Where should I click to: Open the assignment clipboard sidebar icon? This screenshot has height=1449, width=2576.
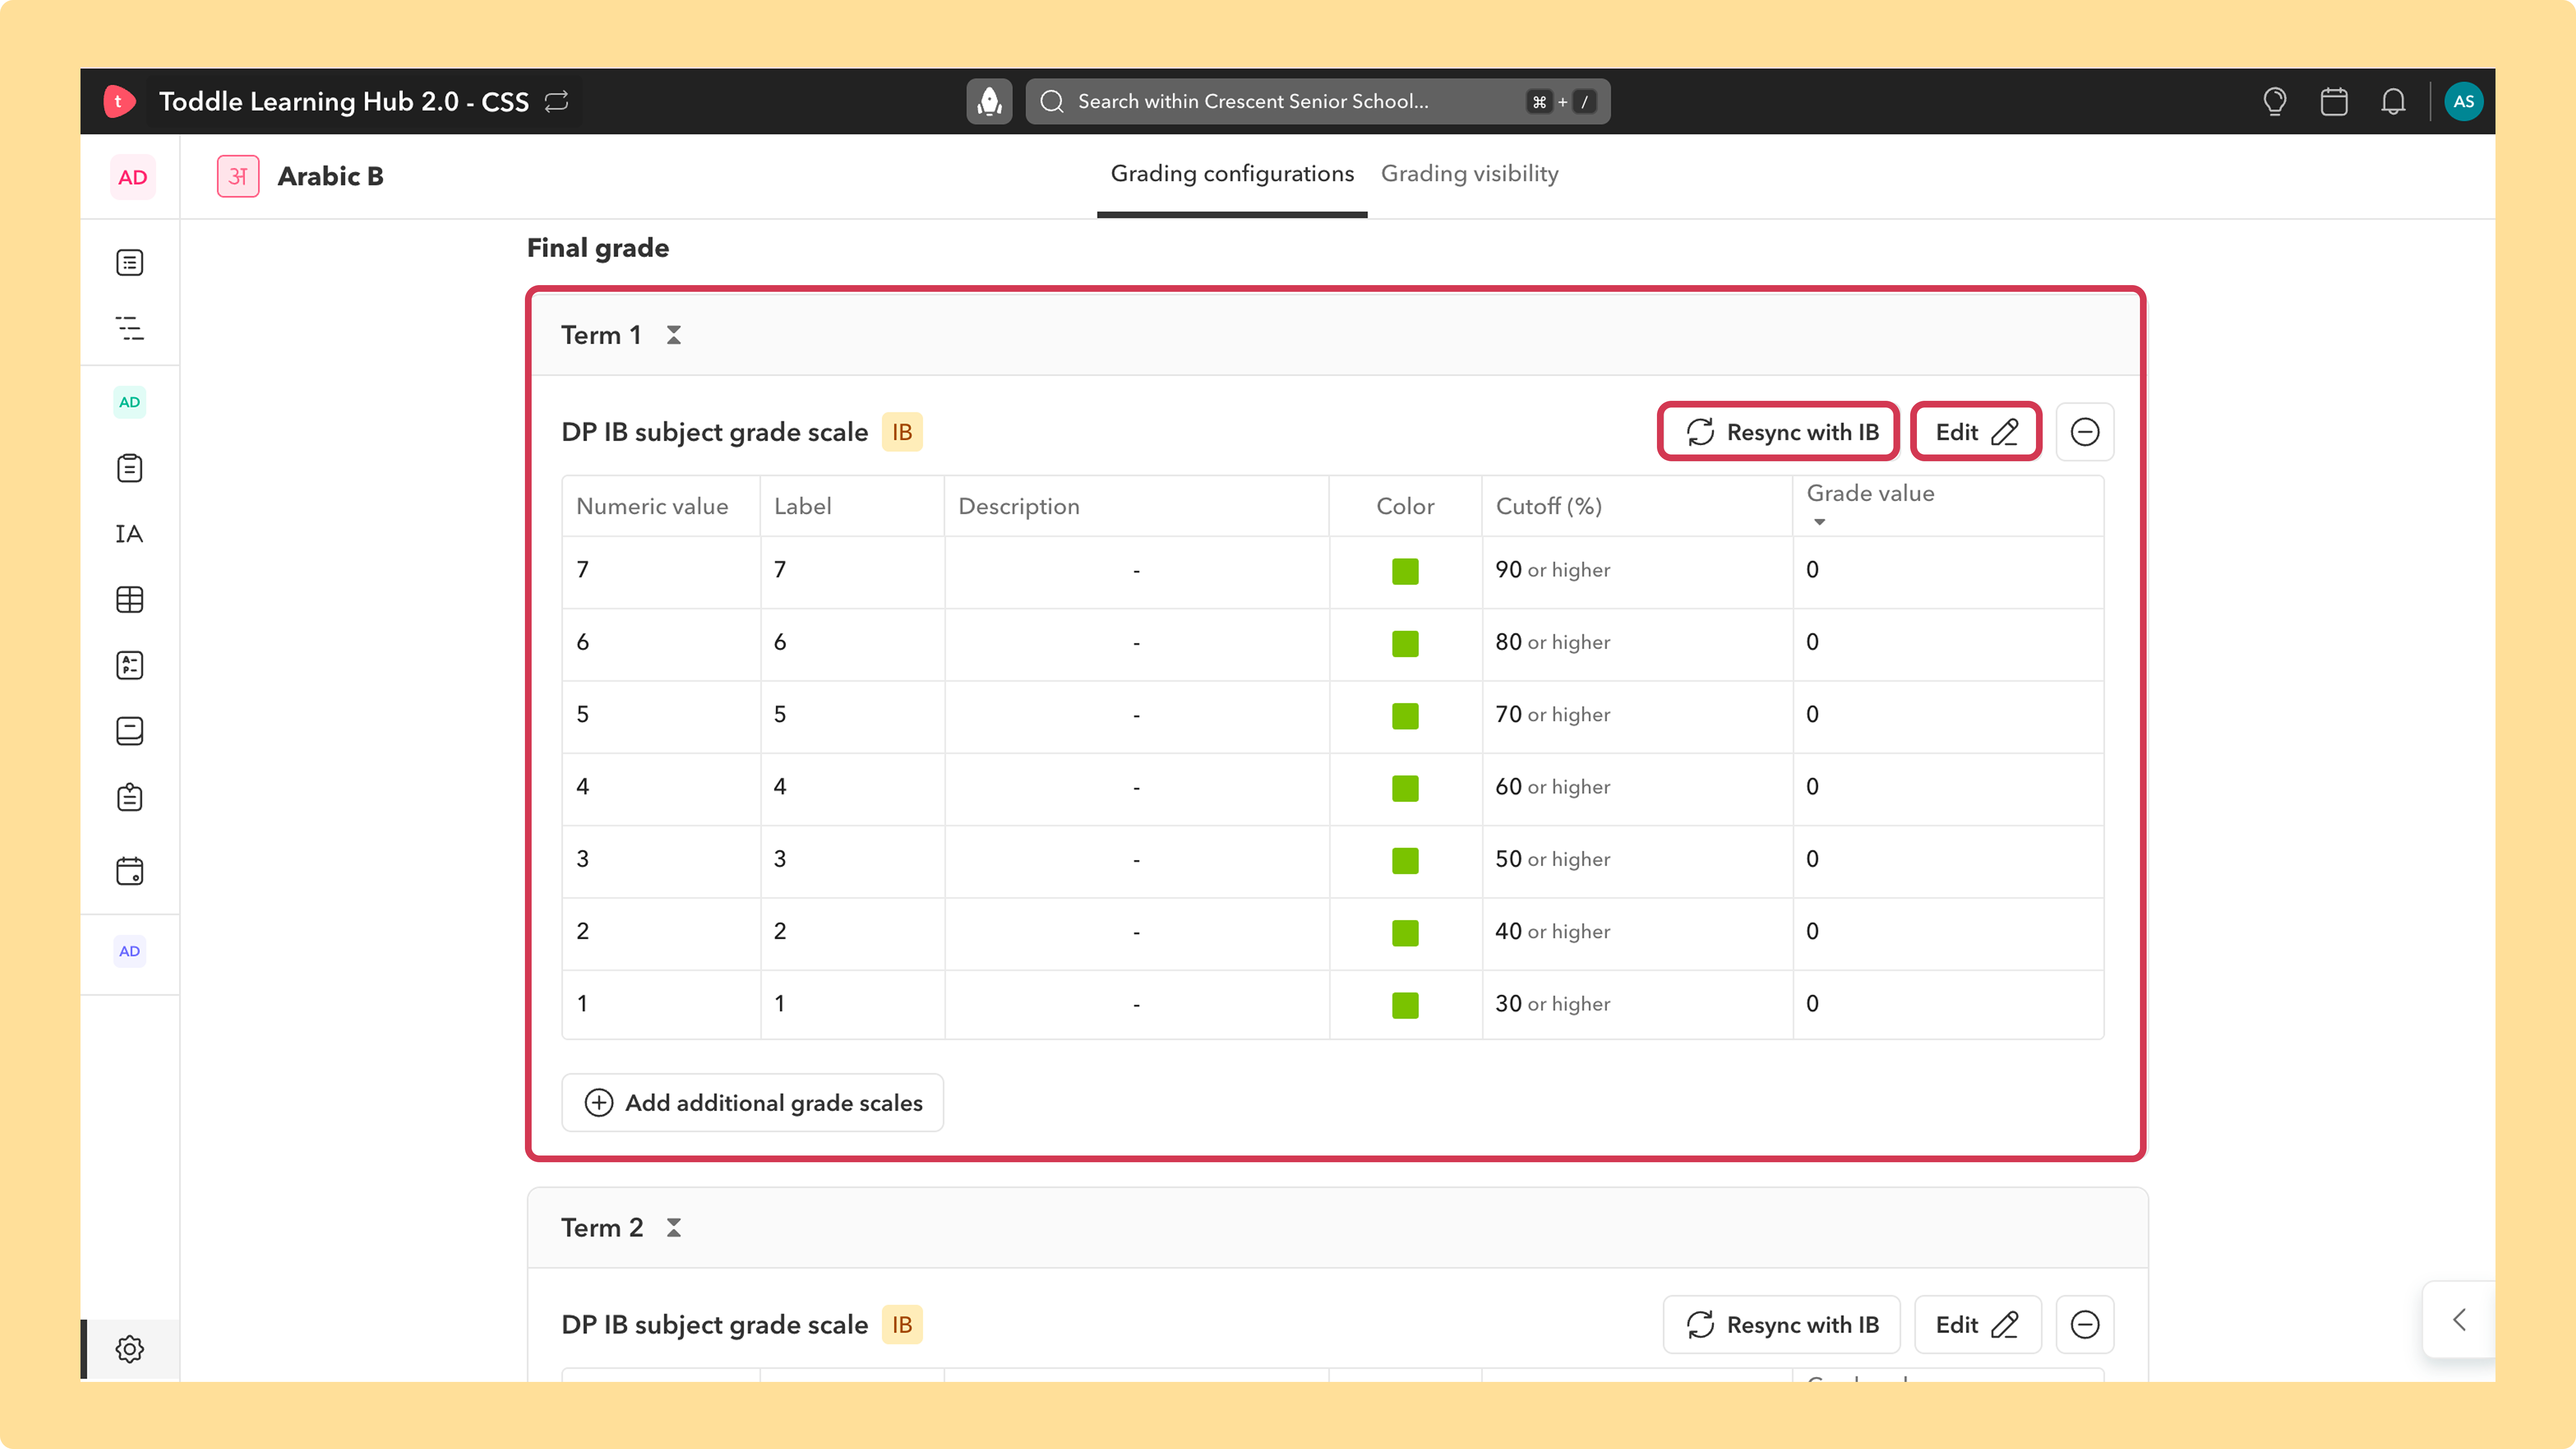pos(130,797)
